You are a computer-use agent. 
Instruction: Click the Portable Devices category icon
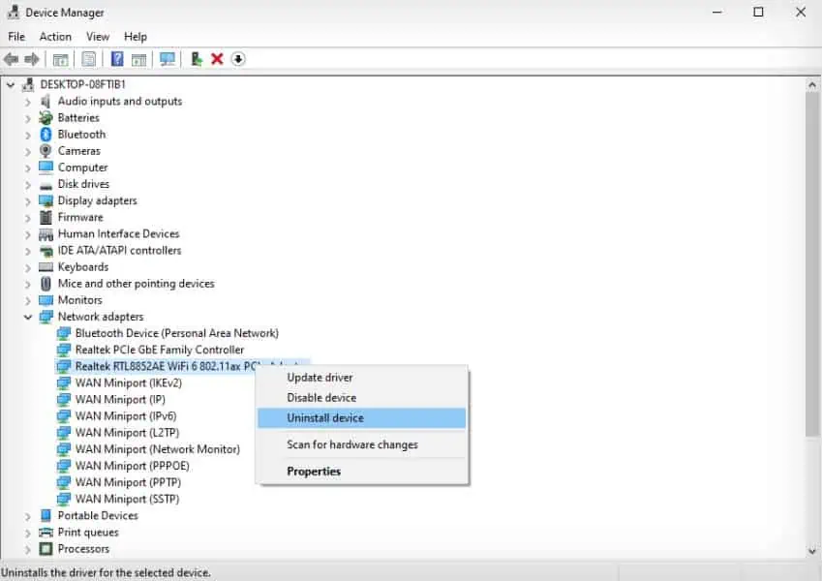pos(46,515)
